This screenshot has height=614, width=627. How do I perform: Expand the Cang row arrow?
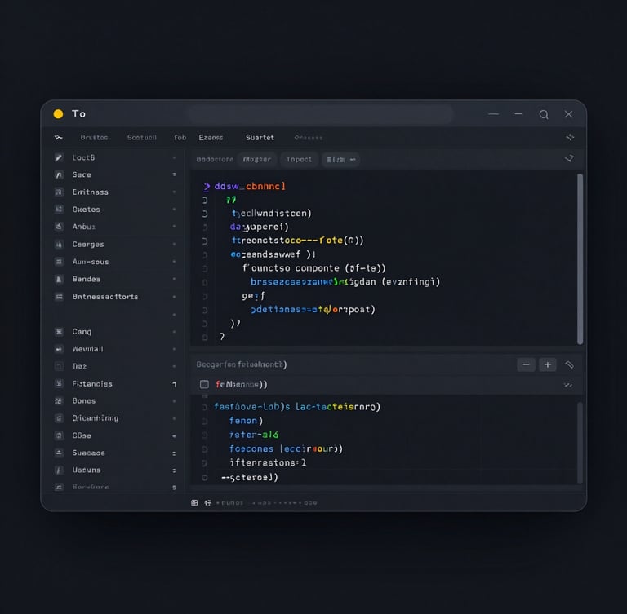(x=174, y=332)
